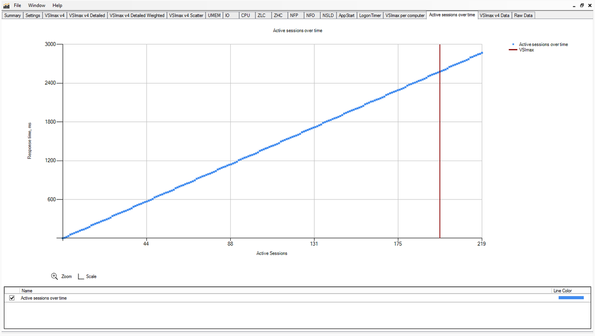Restore down the window
Screen dimensions: 595x336
[582, 6]
